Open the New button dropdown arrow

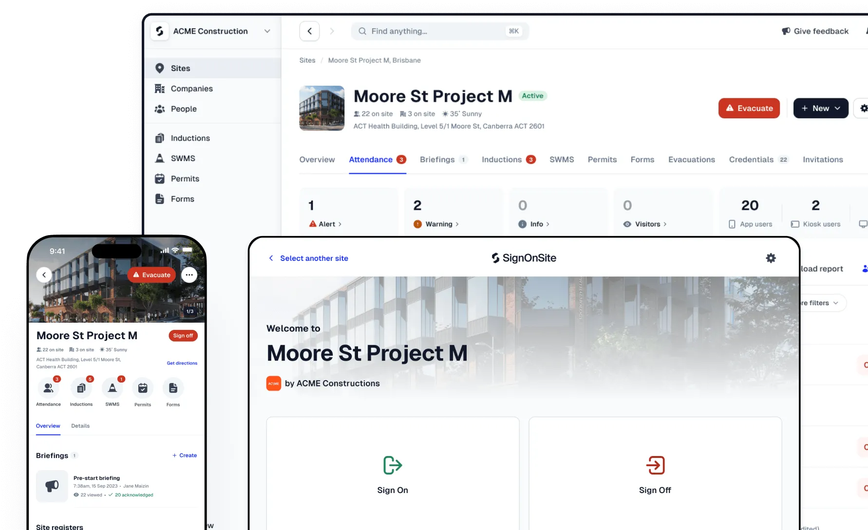tap(837, 108)
